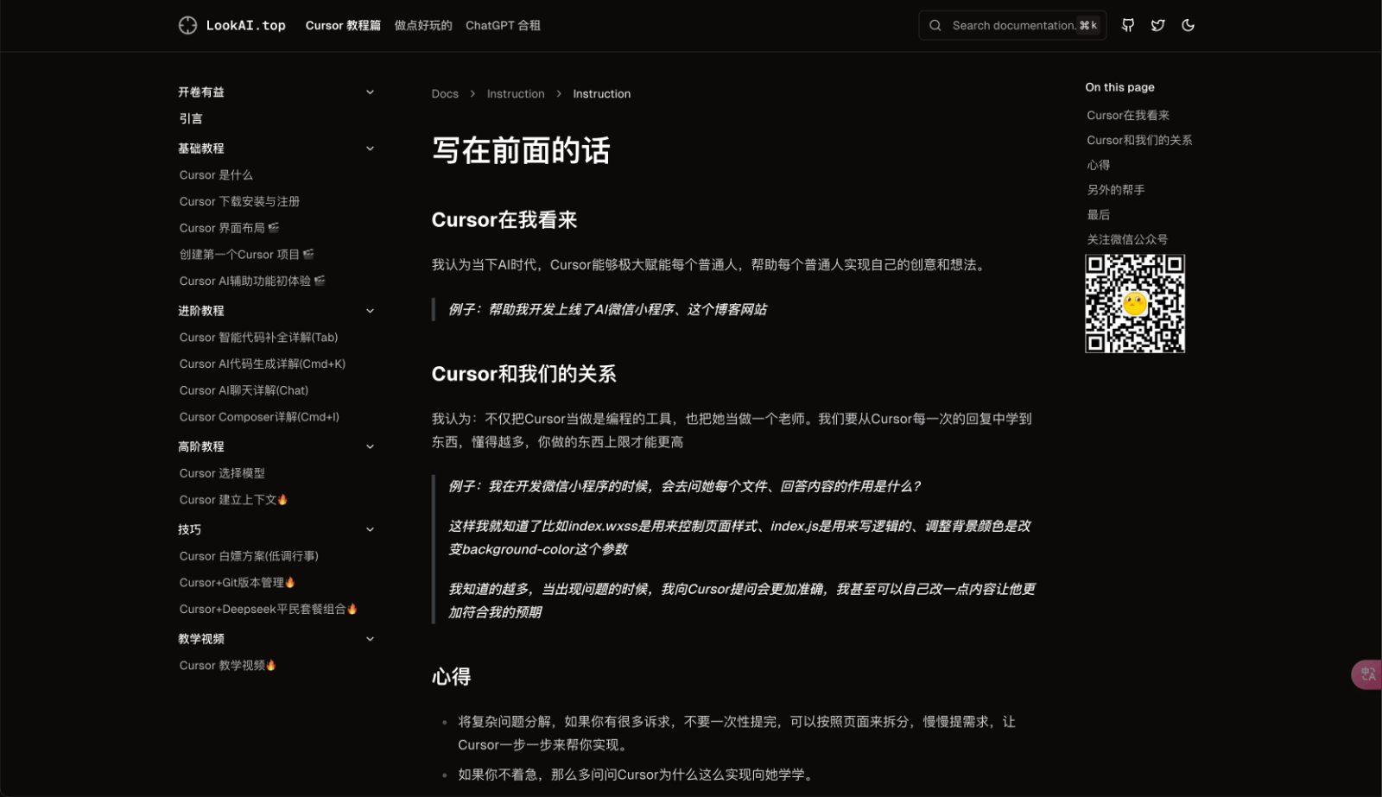This screenshot has width=1382, height=797.
Task: Jump to 心得 in page outline
Action: [1098, 165]
